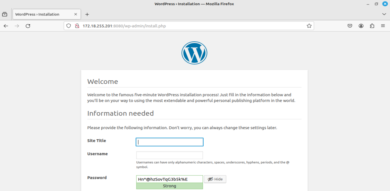The width and height of the screenshot is (390, 191).
Task: Go back with the back arrow
Action: [6, 26]
